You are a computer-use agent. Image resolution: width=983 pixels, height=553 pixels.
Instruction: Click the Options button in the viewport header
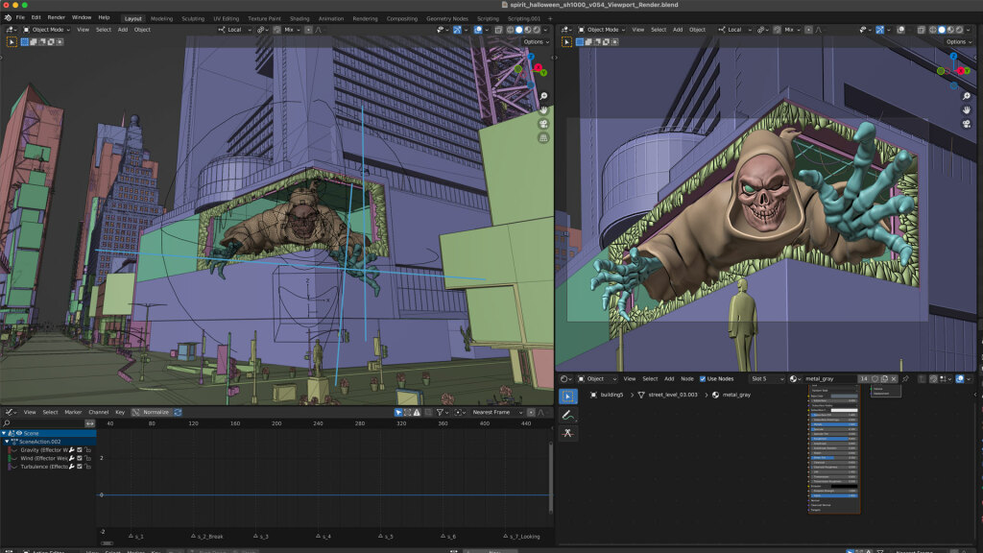point(534,41)
